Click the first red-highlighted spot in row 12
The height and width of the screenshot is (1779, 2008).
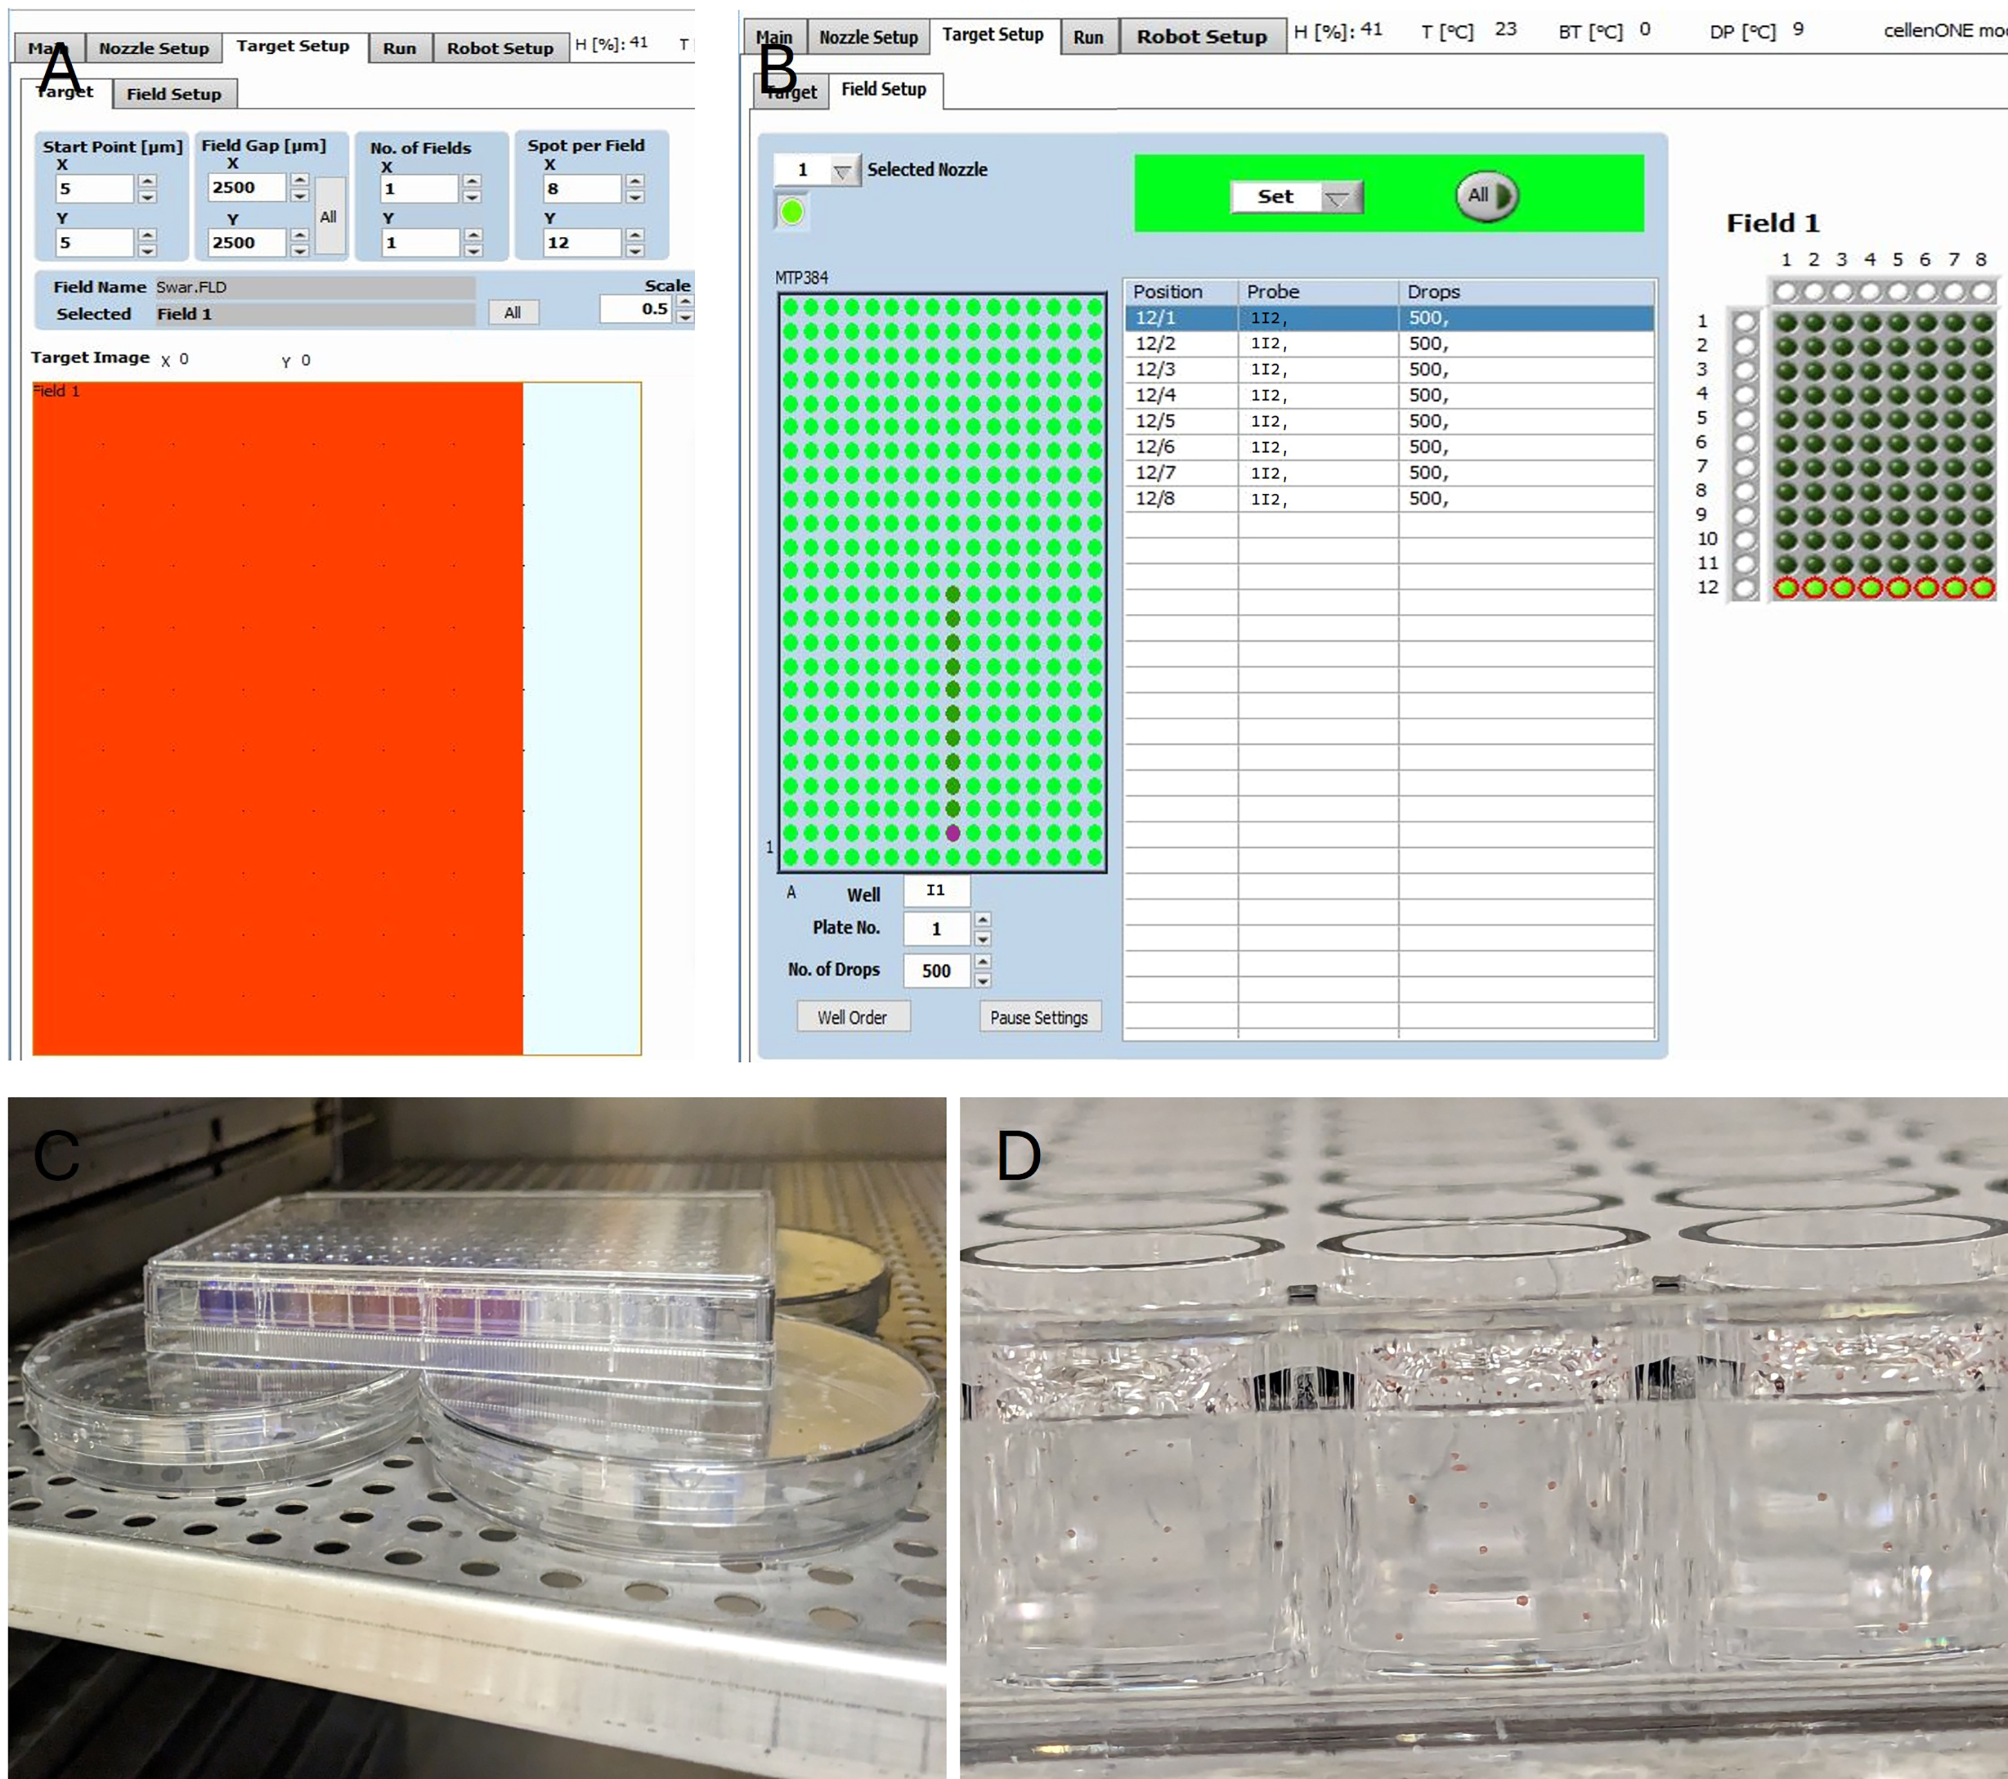(x=1786, y=587)
